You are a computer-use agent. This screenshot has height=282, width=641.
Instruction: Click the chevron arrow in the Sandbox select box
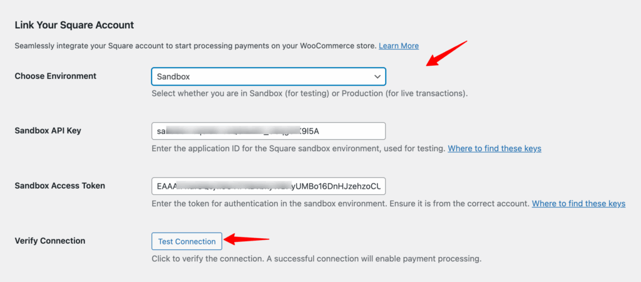point(377,76)
